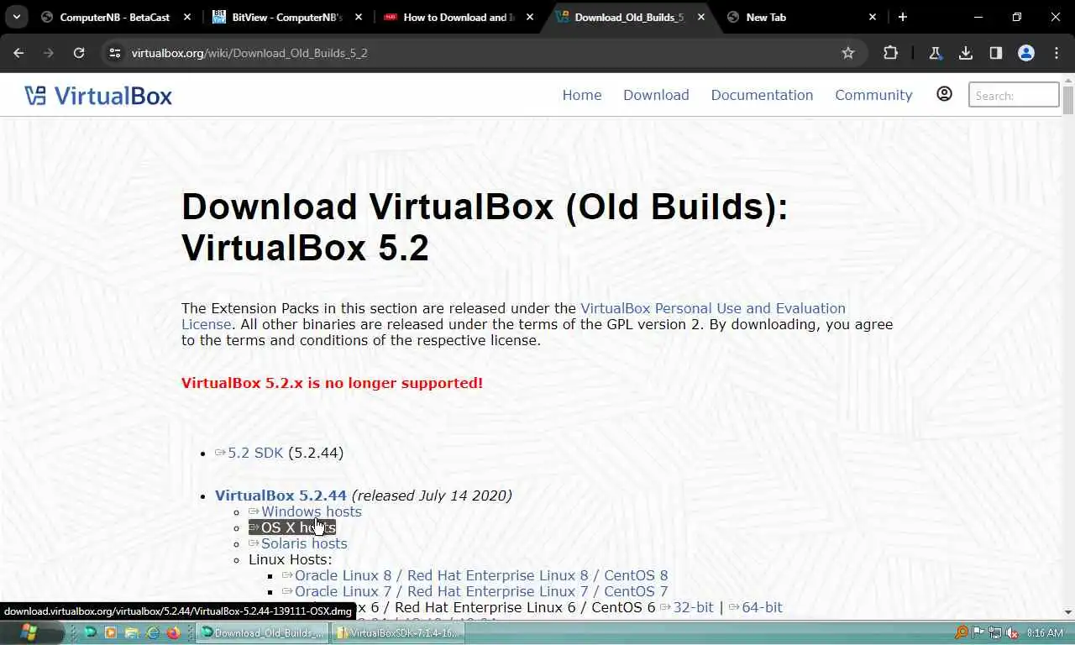Go back to the previous page

[x=18, y=53]
